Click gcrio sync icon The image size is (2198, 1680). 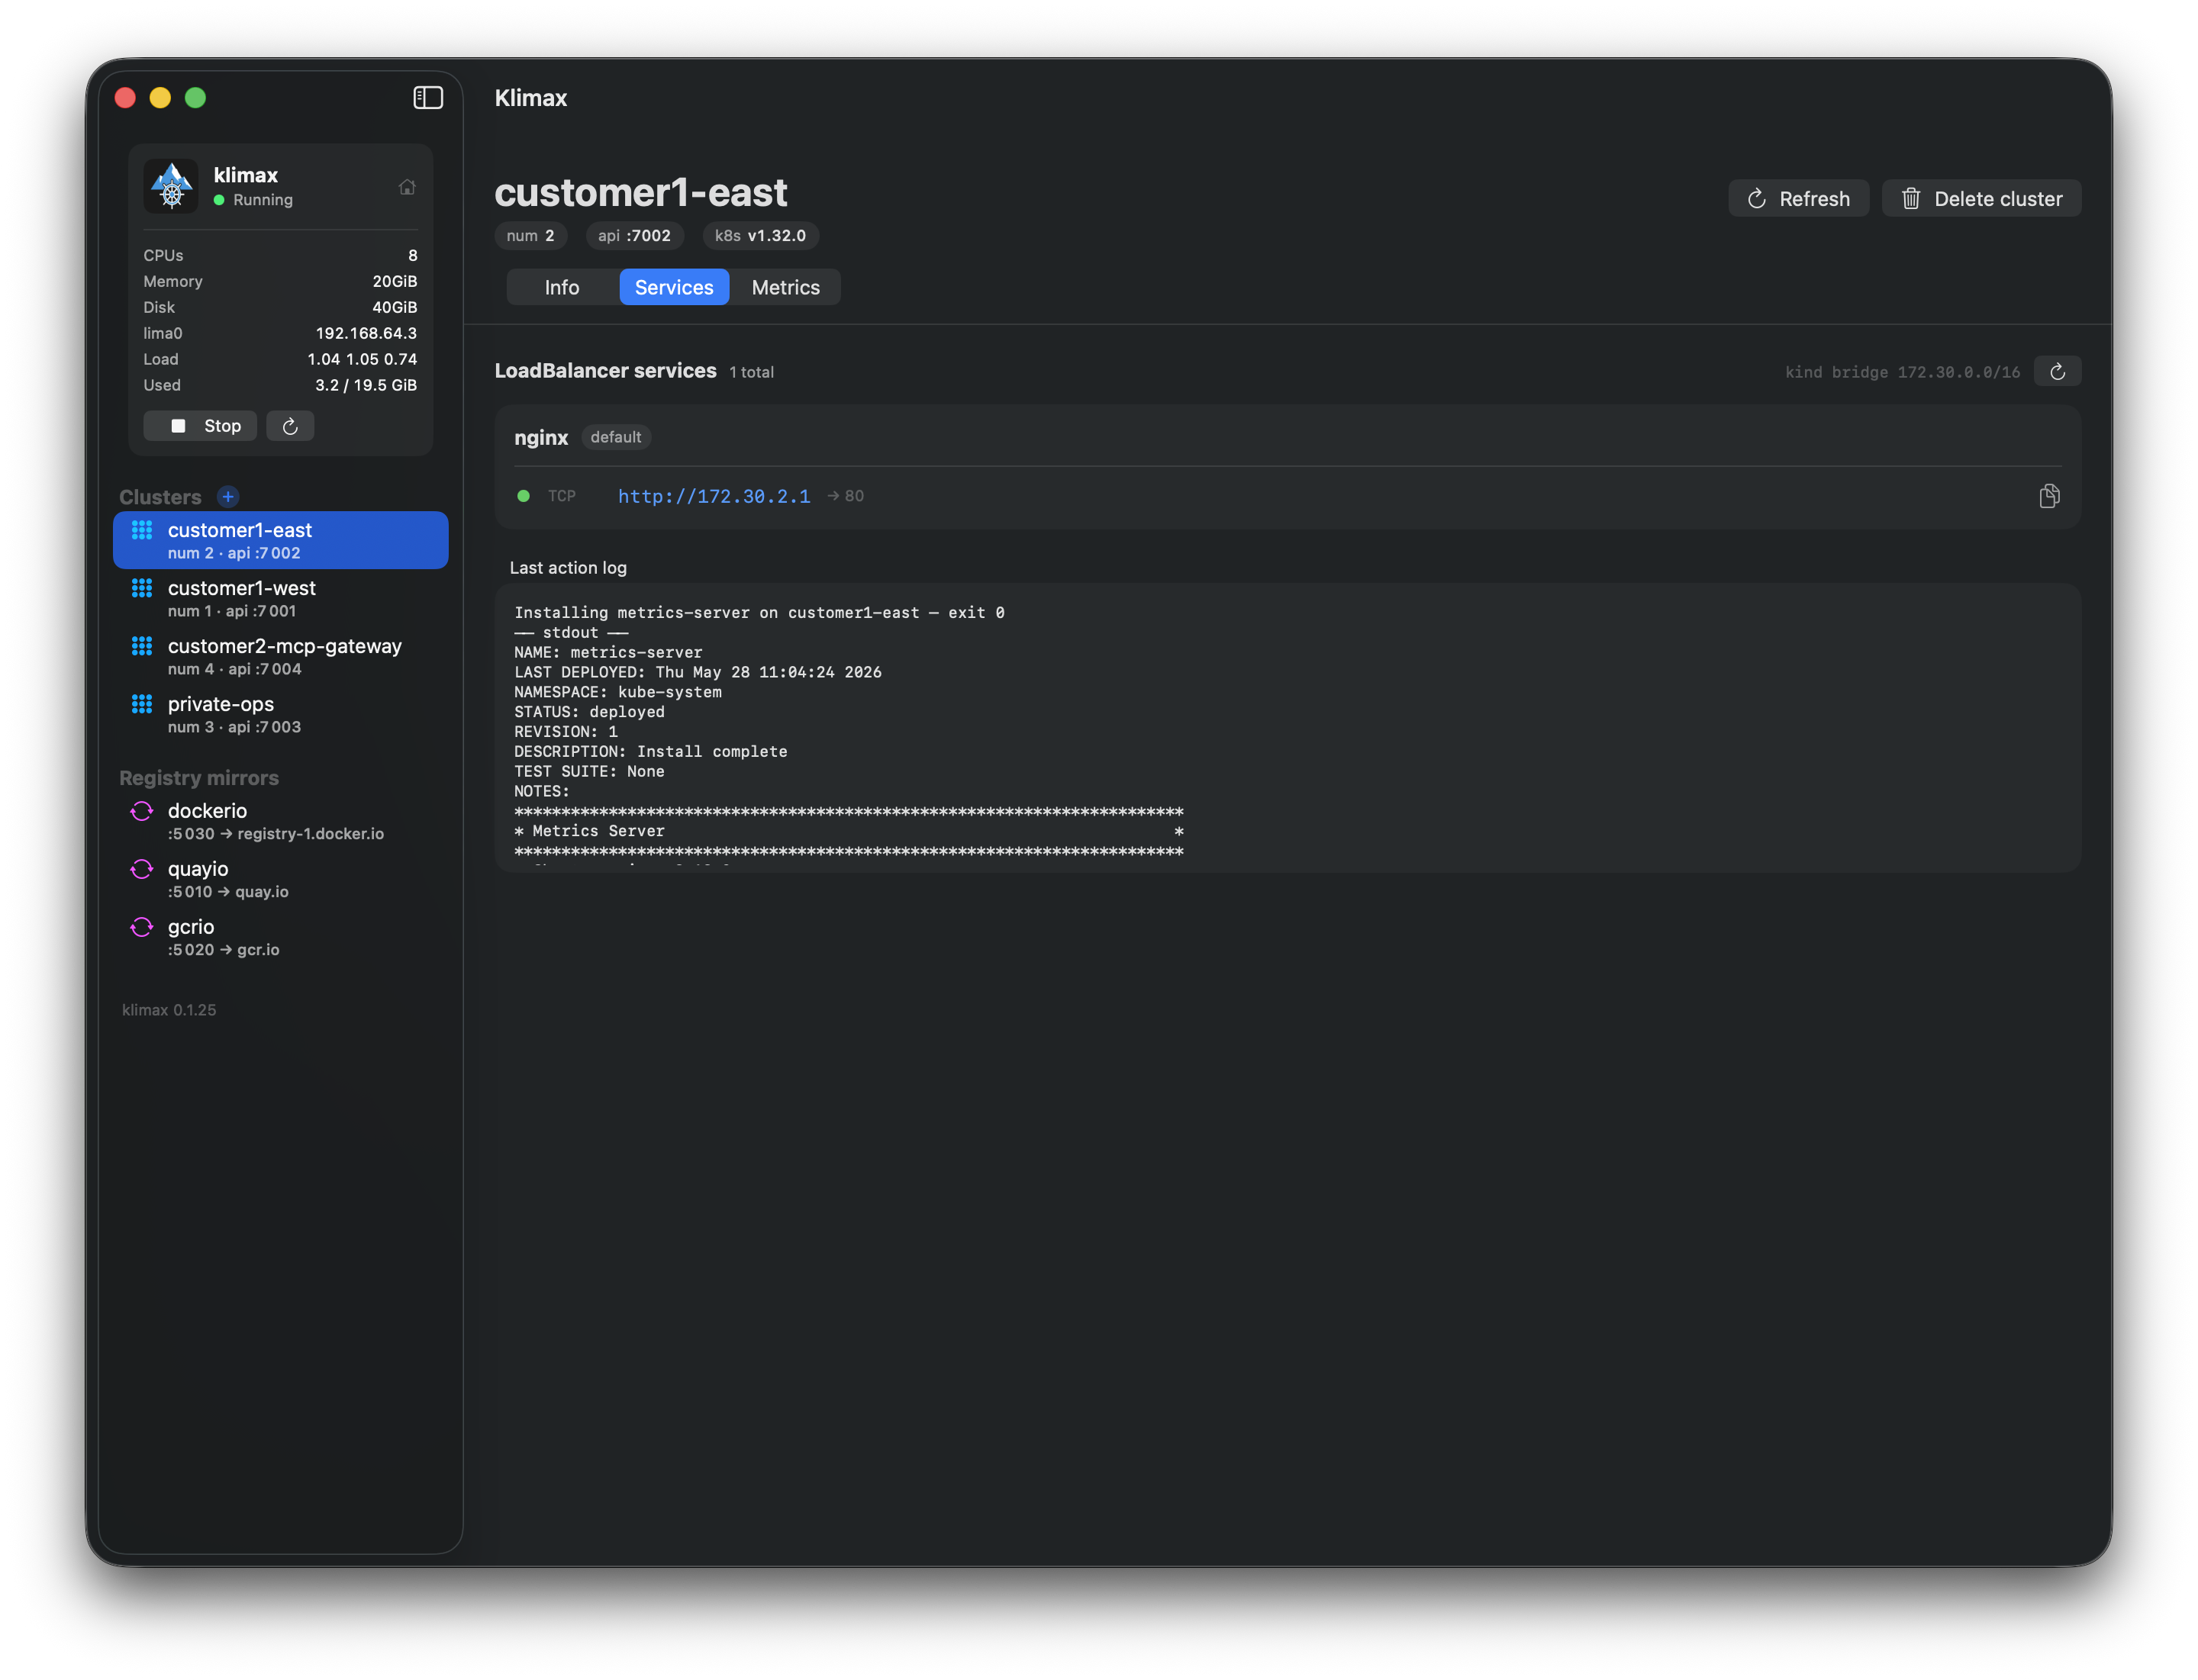[142, 927]
